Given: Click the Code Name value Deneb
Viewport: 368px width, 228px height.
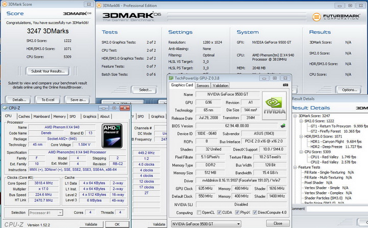Looking at the screenshot, I should click(x=46, y=133).
